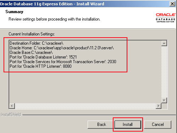Click the InstallShield label at the bottom
The width and height of the screenshot is (177, 133).
point(11,115)
